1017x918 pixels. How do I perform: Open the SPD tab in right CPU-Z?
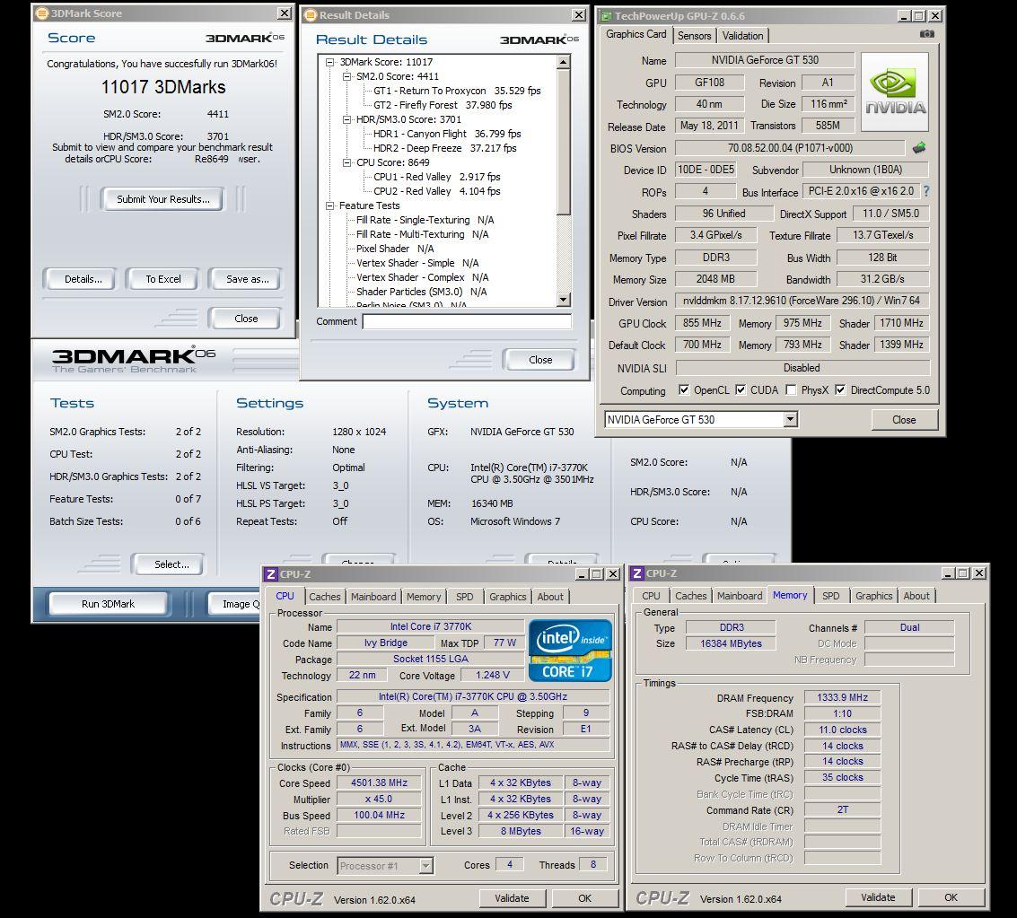point(831,596)
